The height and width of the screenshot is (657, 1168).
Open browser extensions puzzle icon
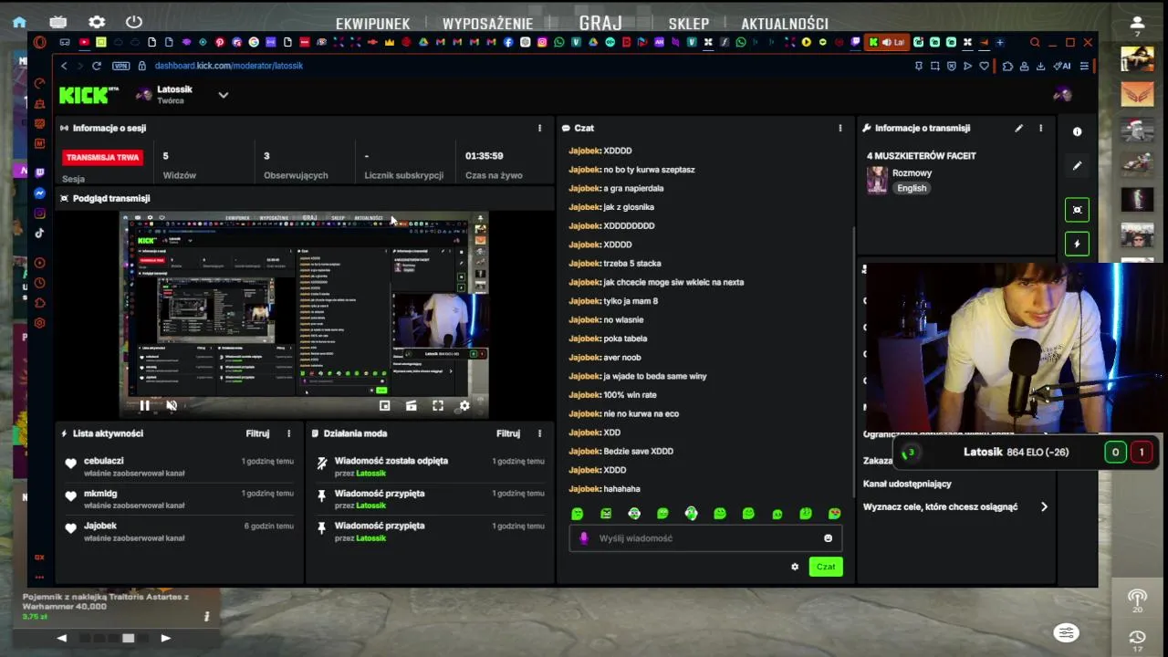tap(1007, 66)
